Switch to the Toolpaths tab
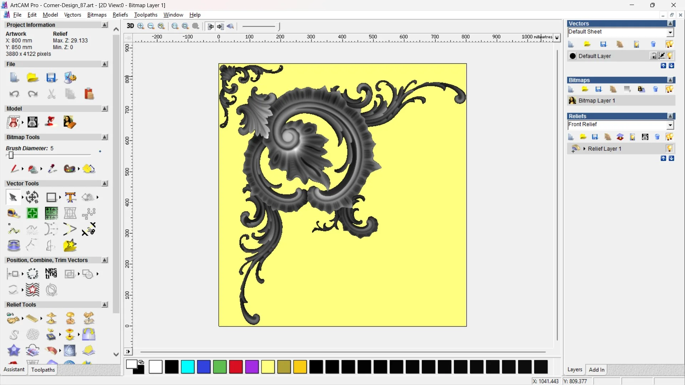 43,370
